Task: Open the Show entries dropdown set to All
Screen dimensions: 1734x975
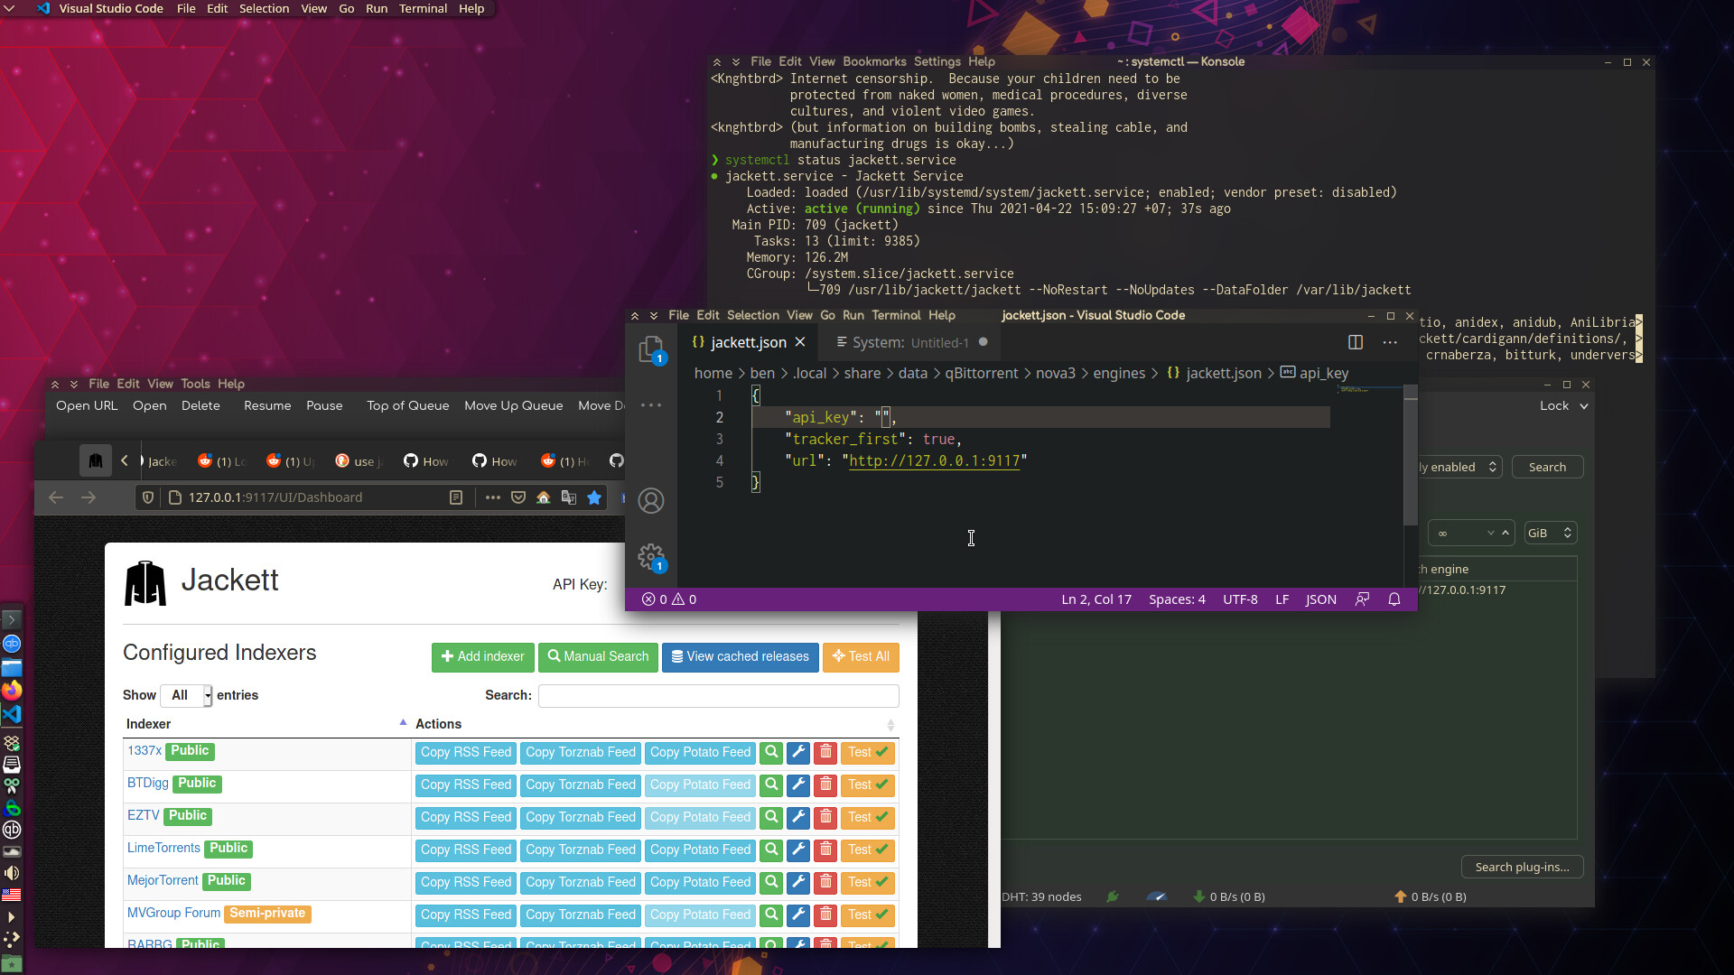Action: pyautogui.click(x=186, y=695)
